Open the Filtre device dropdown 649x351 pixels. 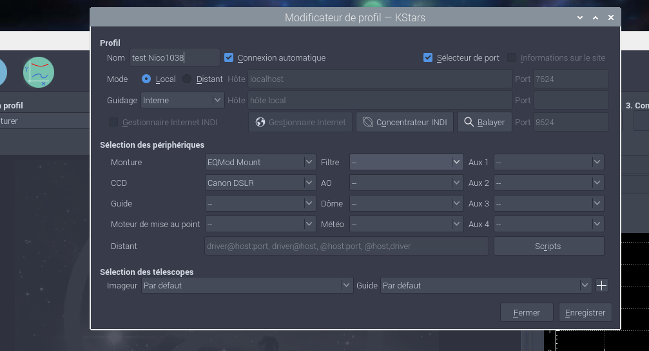tap(406, 162)
